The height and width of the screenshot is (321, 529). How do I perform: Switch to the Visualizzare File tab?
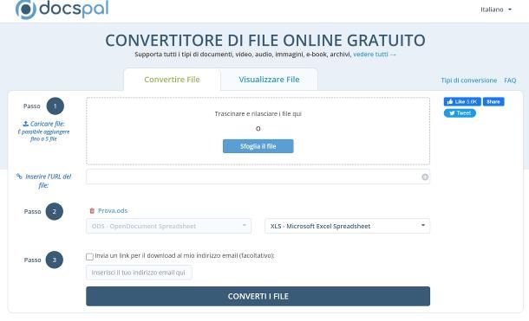tap(269, 80)
